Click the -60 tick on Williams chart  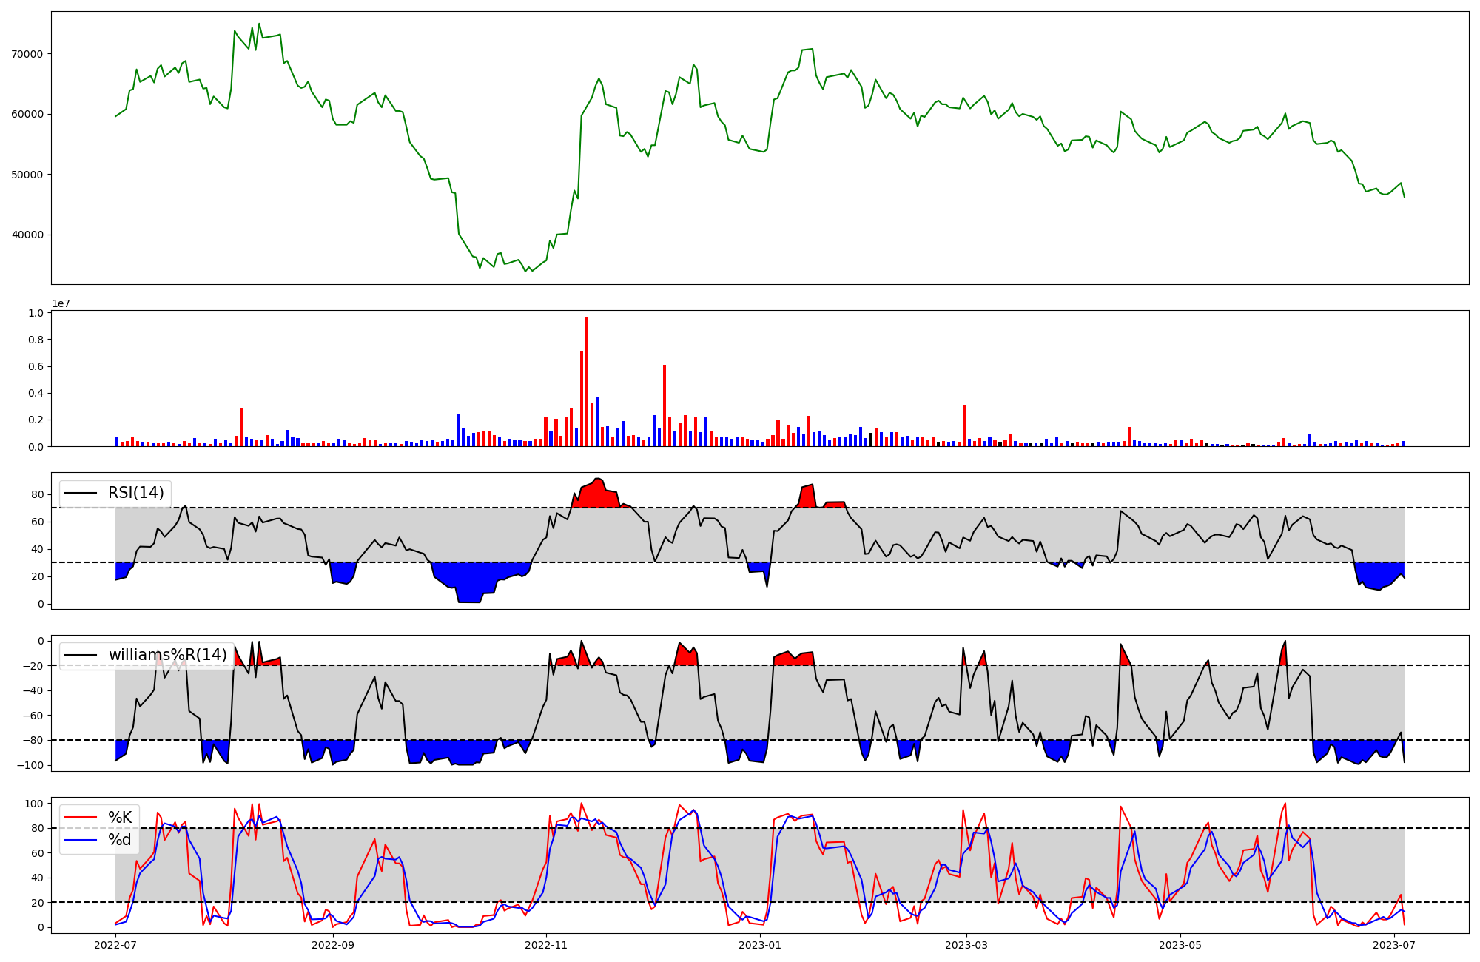(33, 716)
